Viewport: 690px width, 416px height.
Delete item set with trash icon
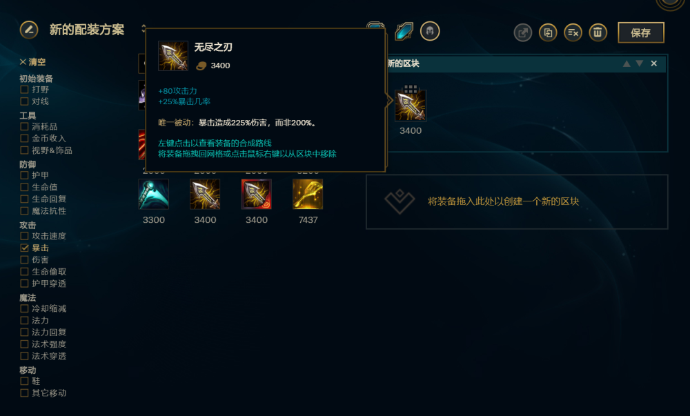click(598, 32)
